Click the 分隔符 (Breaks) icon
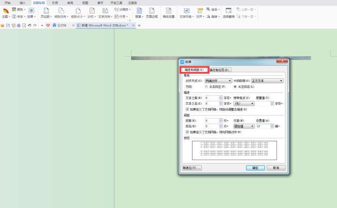 tap(117, 9)
